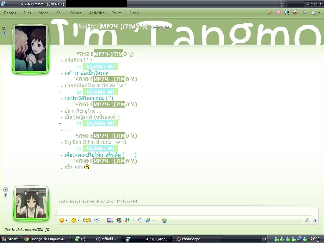Click Block in the top bar
The width and height of the screenshot is (324, 243).
[x=134, y=13]
